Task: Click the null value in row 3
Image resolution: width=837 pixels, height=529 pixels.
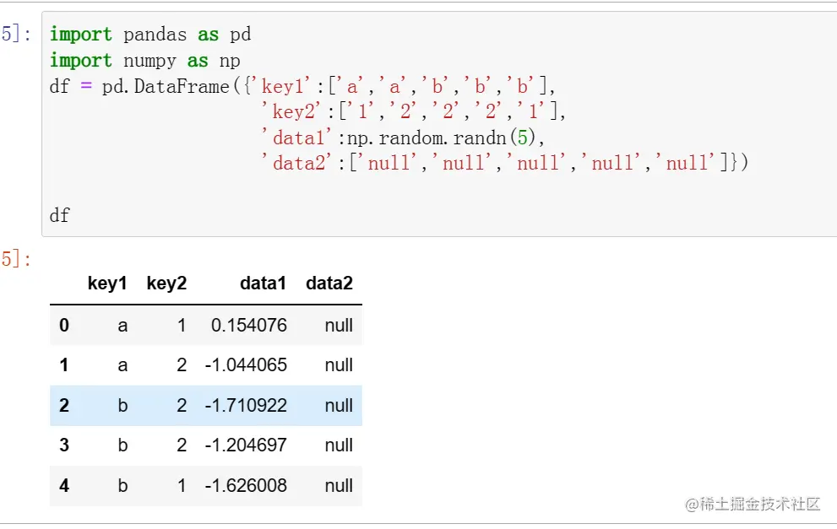Action: click(339, 445)
